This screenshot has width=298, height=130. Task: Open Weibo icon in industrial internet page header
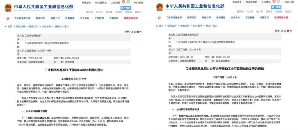274,1
